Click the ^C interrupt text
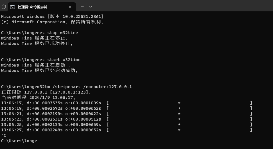The image size is (273, 149). (4, 135)
